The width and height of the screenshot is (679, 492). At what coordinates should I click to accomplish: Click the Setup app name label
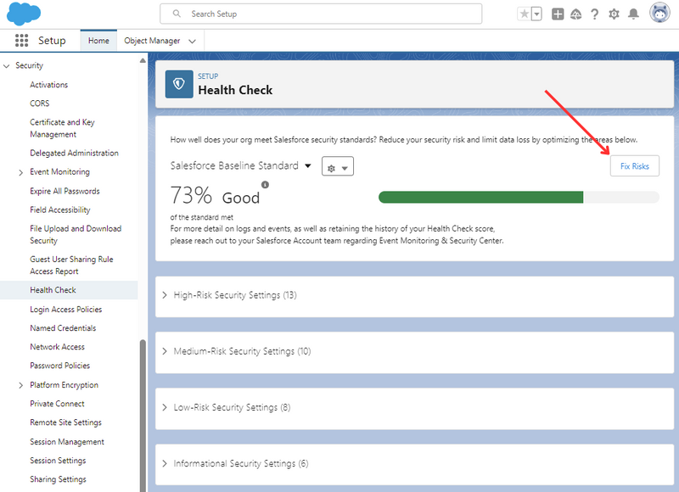pyautogui.click(x=52, y=41)
